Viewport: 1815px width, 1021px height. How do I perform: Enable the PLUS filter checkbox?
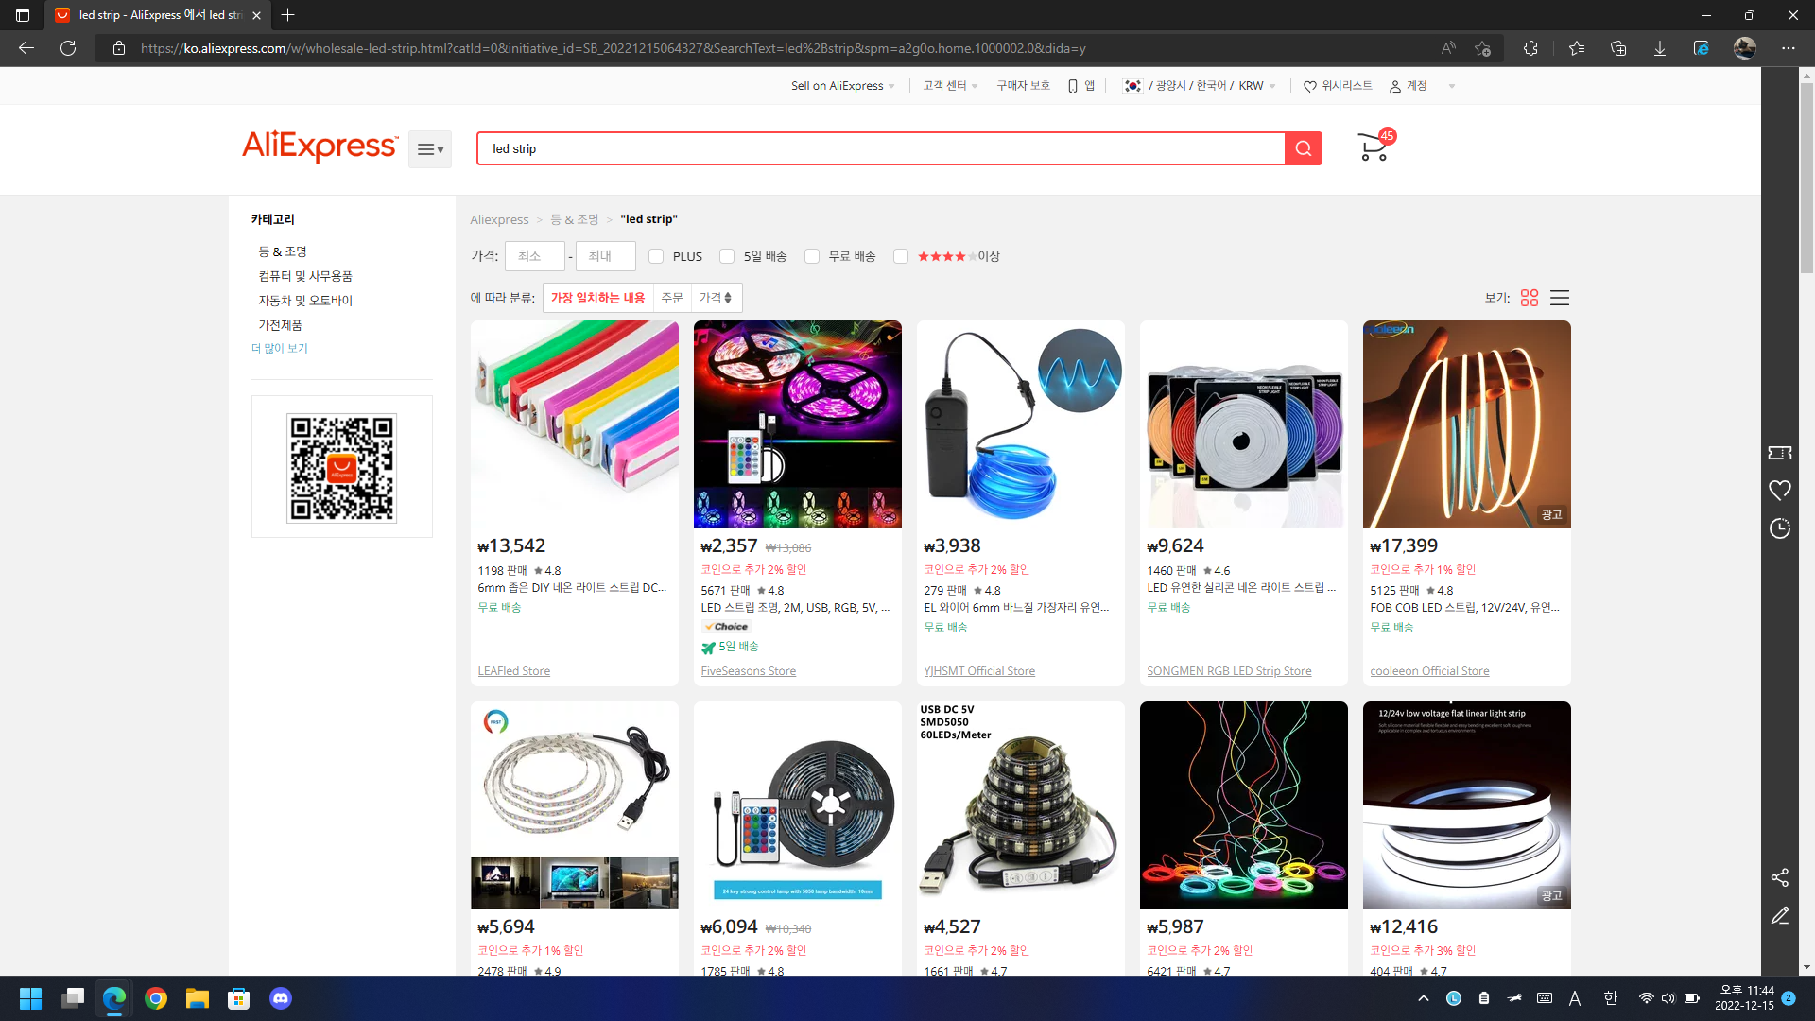tap(656, 256)
